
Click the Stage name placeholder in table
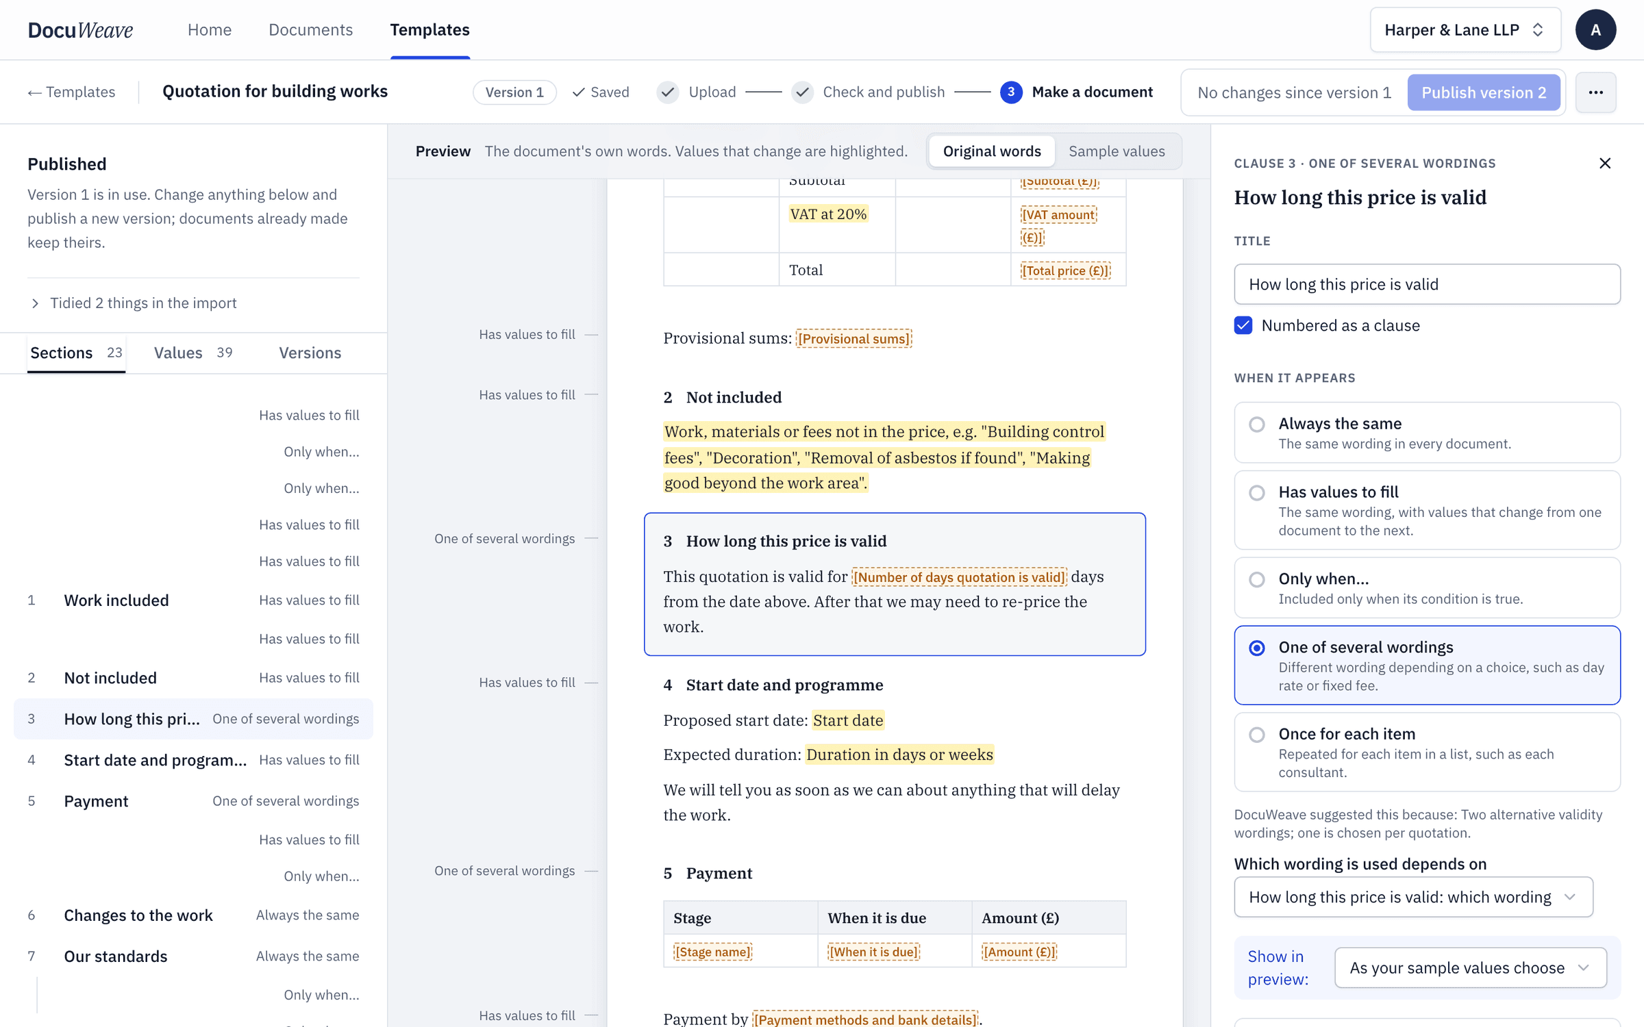pyautogui.click(x=712, y=952)
